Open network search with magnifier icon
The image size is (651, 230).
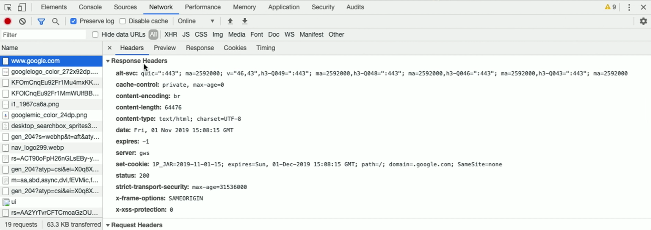(55, 21)
